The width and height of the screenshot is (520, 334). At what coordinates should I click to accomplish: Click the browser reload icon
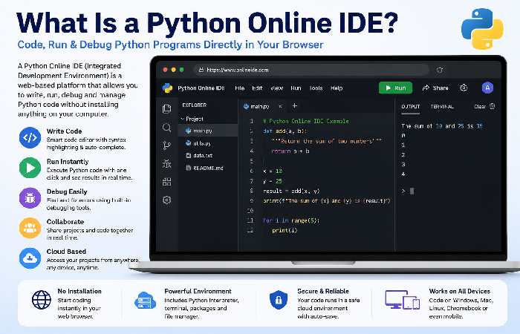coord(440,70)
